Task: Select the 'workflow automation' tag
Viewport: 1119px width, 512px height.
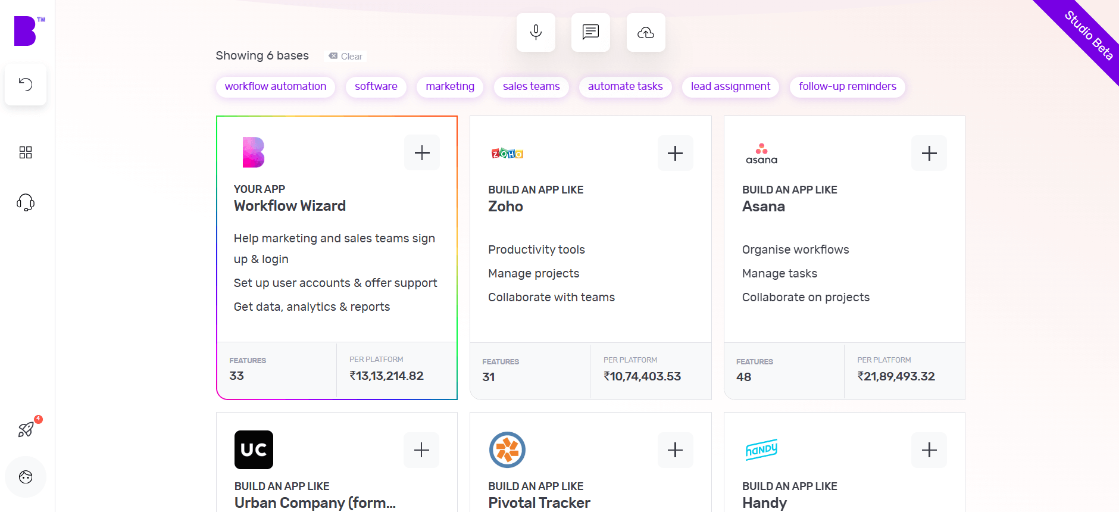Action: tap(276, 86)
